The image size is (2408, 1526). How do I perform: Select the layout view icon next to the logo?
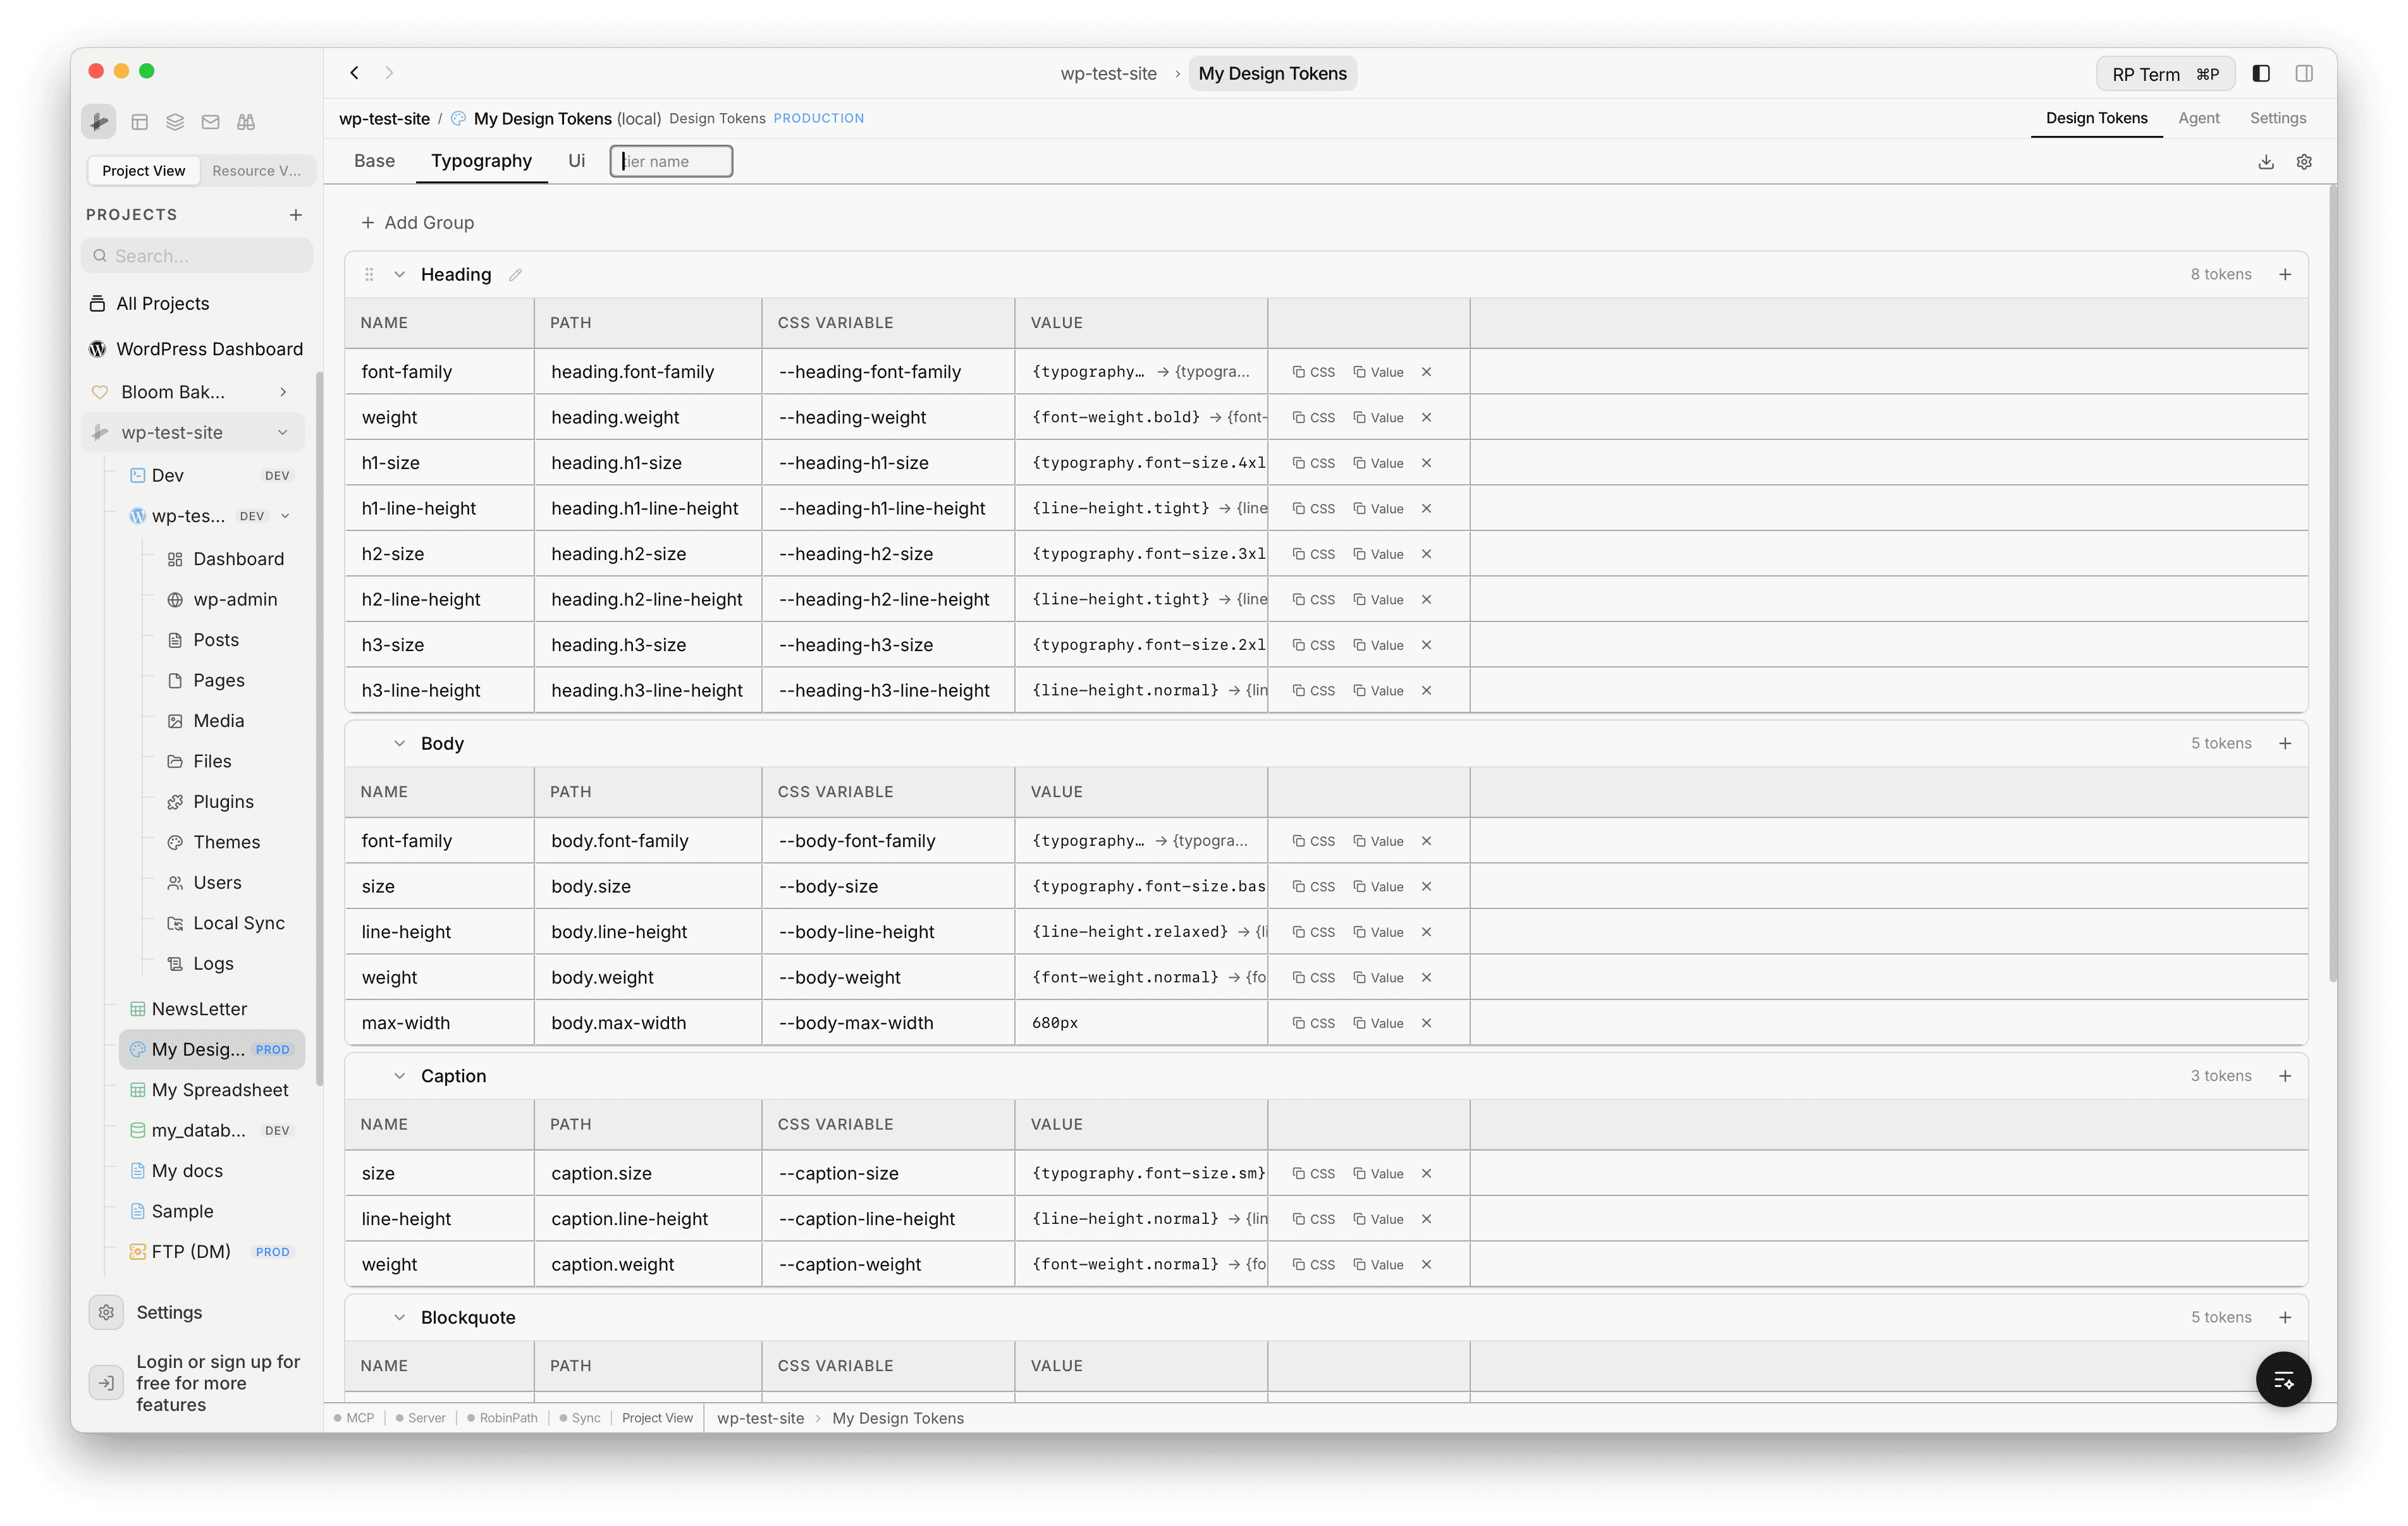tap(140, 121)
